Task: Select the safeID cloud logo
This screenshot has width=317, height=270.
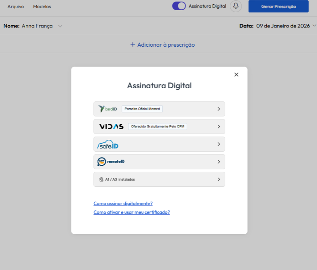Action: tap(108, 144)
